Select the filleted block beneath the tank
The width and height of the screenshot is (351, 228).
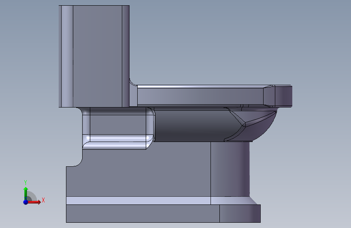point(118,125)
